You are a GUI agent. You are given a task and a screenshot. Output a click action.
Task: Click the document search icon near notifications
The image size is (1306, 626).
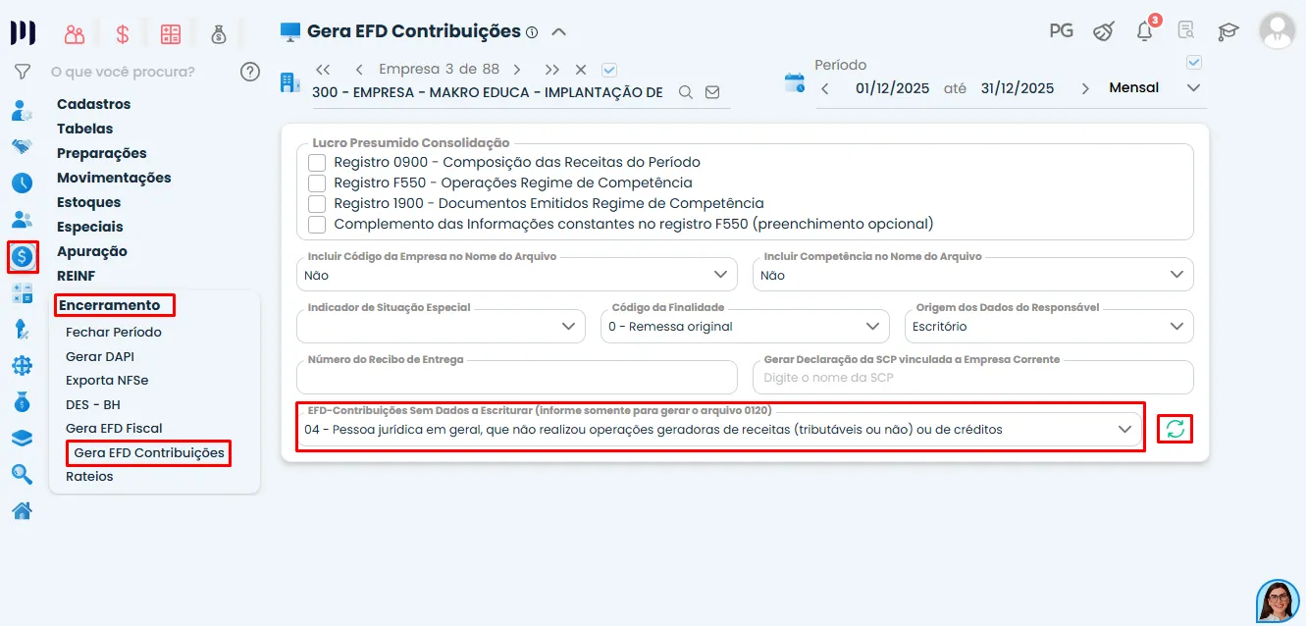(x=1185, y=30)
